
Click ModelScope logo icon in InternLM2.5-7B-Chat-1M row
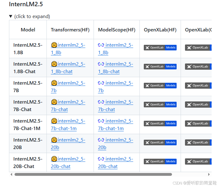(101, 121)
